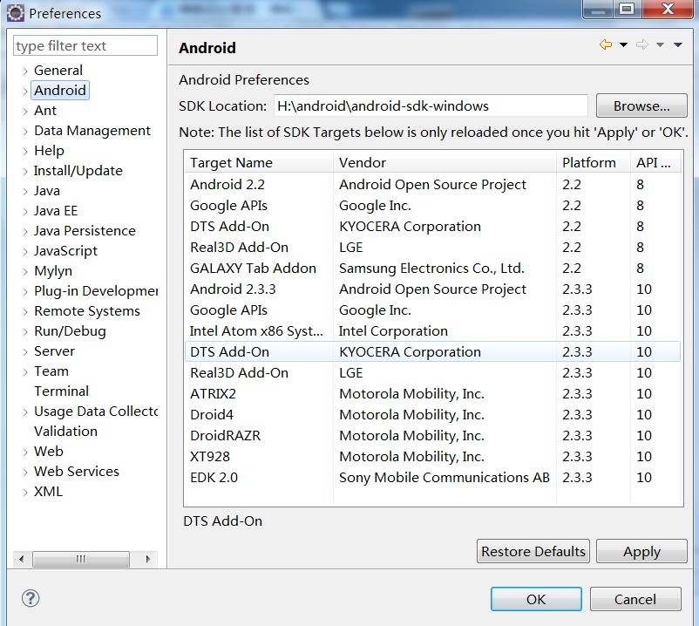This screenshot has height=626, width=699.
Task: Expand the Web Services node
Action: [x=25, y=473]
